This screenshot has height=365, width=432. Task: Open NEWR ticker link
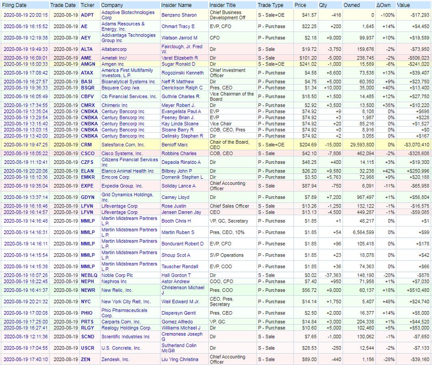pyautogui.click(x=88, y=290)
